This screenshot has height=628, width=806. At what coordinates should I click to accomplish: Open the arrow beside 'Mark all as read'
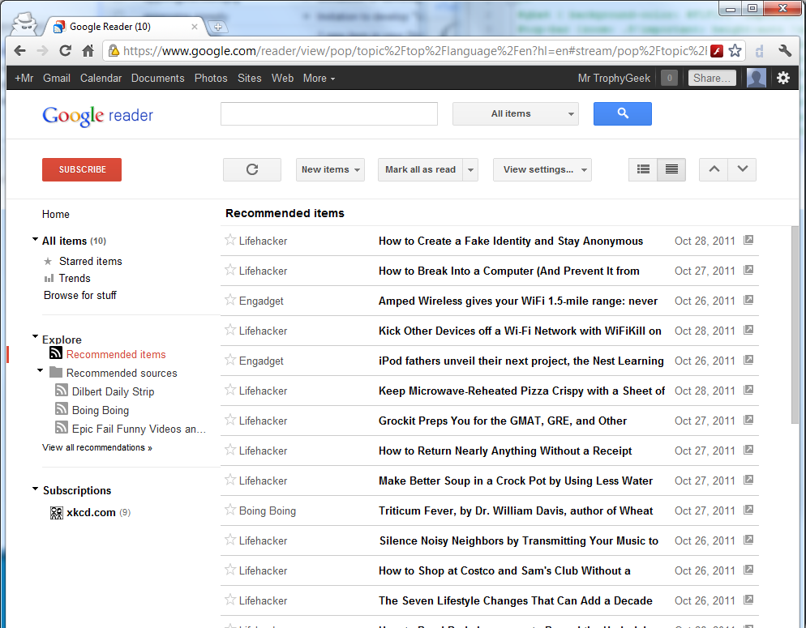coord(470,169)
